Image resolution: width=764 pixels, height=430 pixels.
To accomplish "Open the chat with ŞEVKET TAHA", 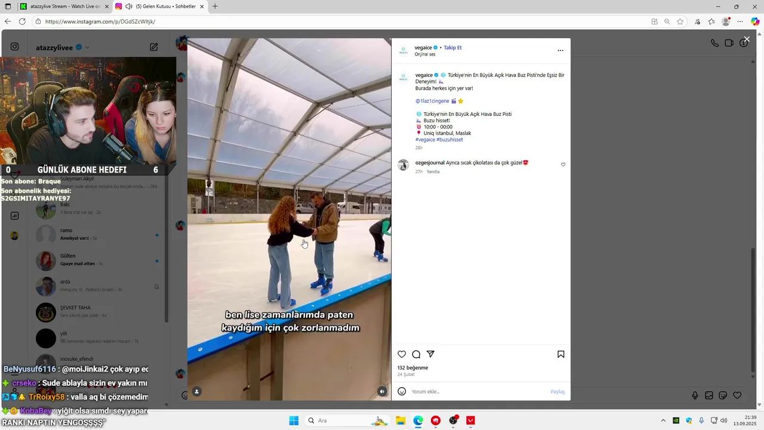I will click(x=98, y=311).
